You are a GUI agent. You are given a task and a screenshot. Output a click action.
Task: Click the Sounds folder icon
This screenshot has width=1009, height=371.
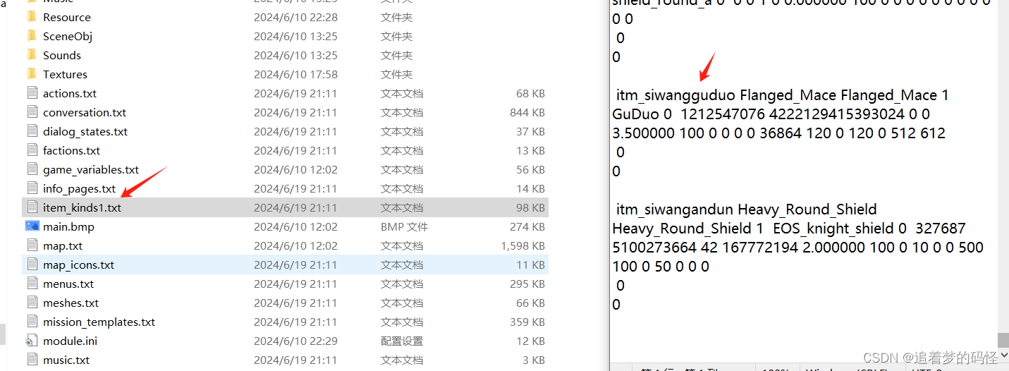32,55
